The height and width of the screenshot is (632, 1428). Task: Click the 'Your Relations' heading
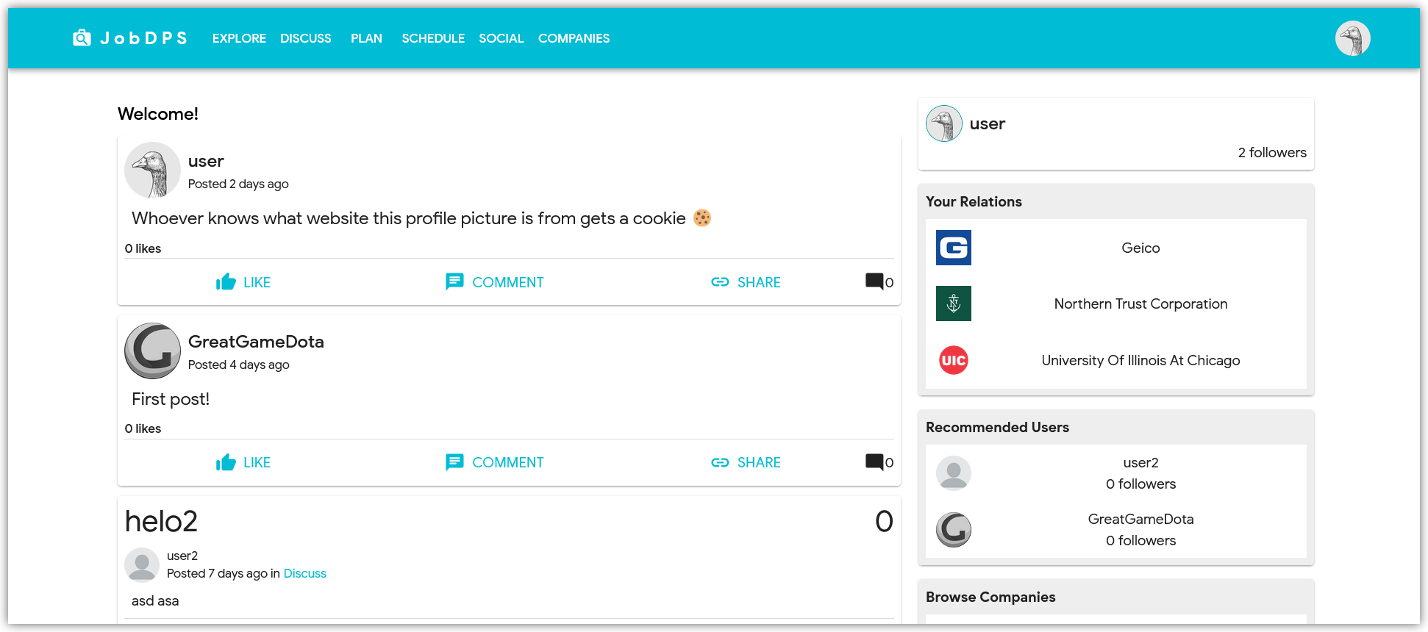click(x=974, y=201)
